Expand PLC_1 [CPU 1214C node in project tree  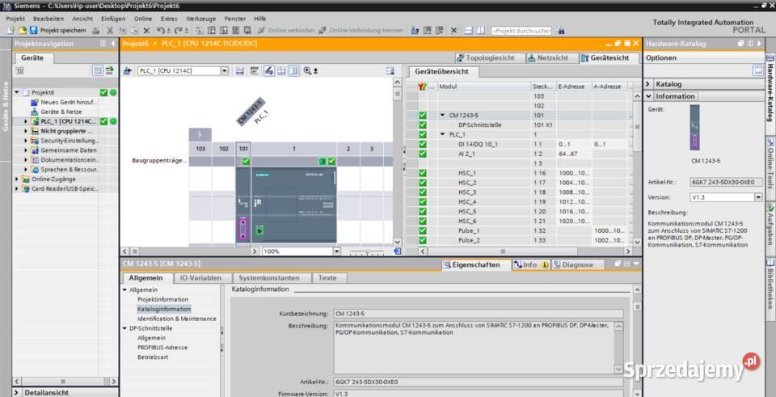26,121
